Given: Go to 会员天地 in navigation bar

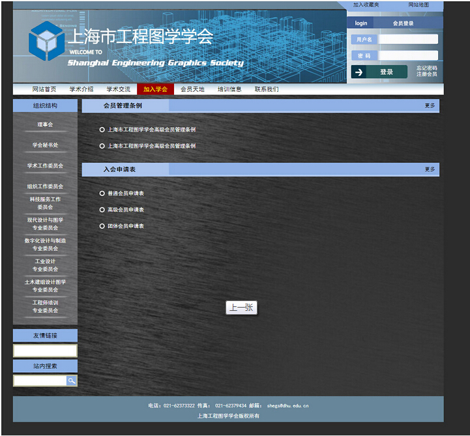Looking at the screenshot, I should click(192, 89).
